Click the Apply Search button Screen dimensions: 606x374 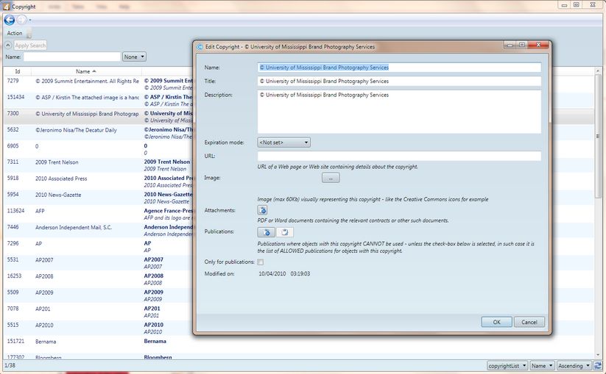(30, 46)
